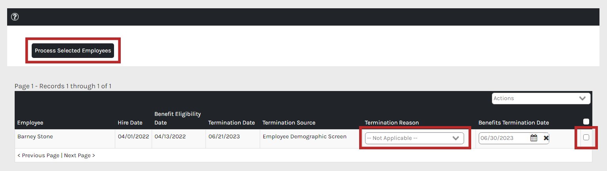Sort by Employee column header
The image size is (607, 171).
[x=30, y=123]
